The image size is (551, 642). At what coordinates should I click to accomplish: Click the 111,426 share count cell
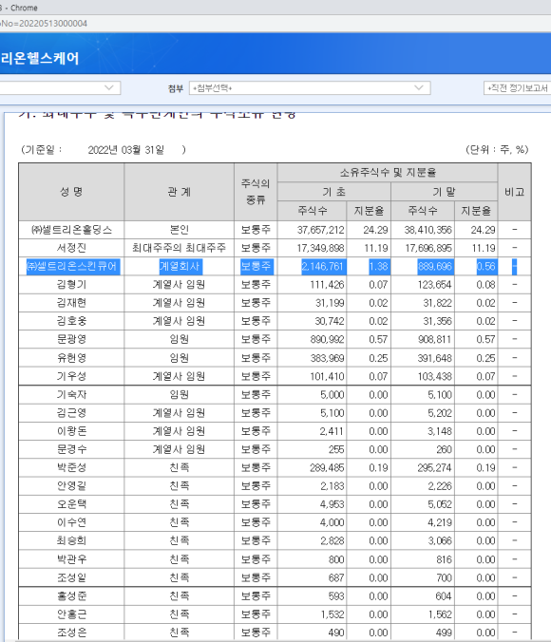coord(313,285)
